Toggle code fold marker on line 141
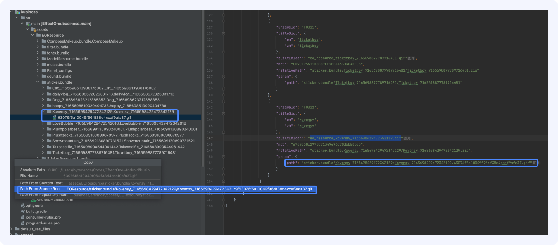The image size is (558, 245). click(x=224, y=101)
